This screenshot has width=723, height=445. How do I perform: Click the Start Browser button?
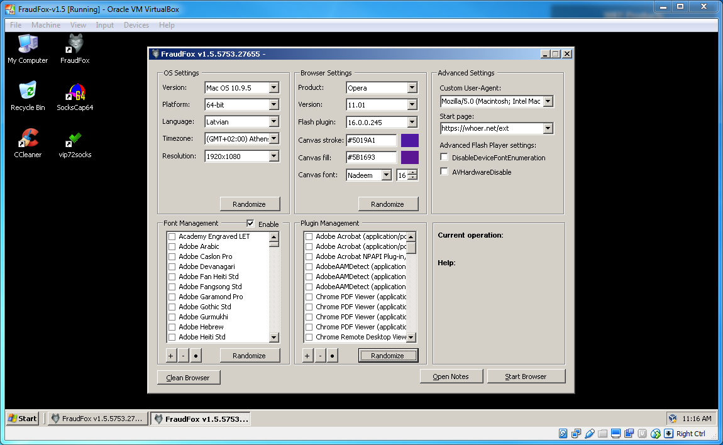click(526, 376)
